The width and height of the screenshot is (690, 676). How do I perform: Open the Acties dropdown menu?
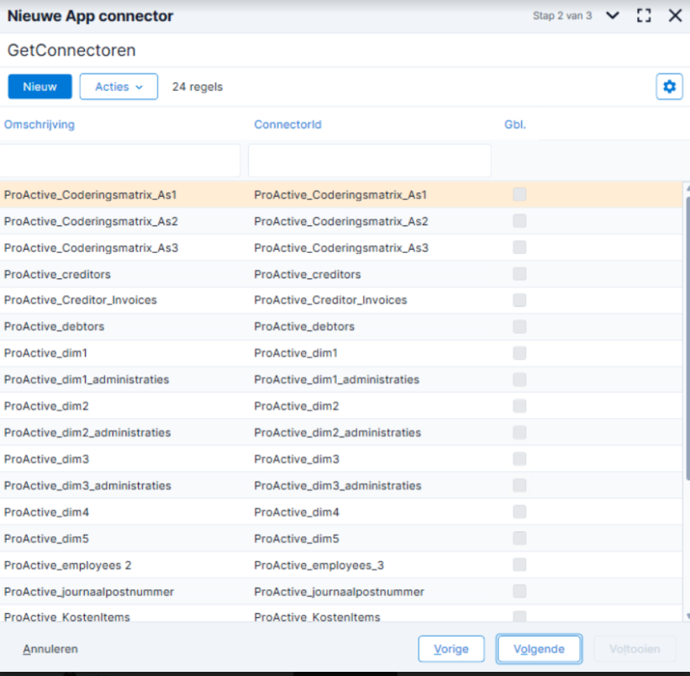tap(119, 87)
